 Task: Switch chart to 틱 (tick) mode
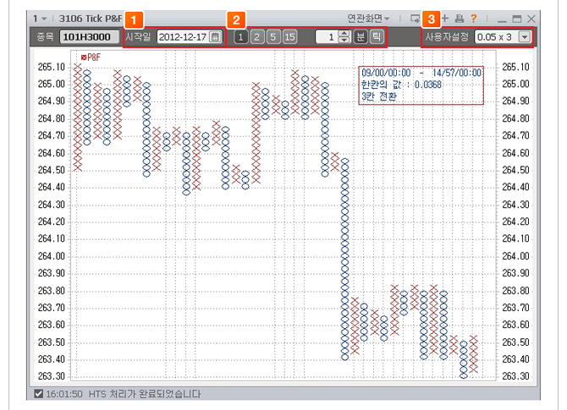point(376,36)
